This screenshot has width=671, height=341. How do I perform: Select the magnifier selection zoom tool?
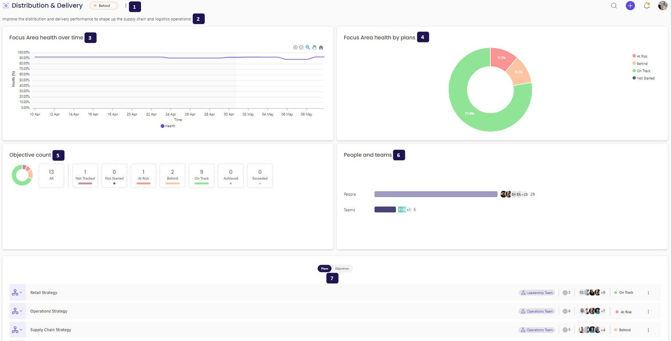coord(308,47)
